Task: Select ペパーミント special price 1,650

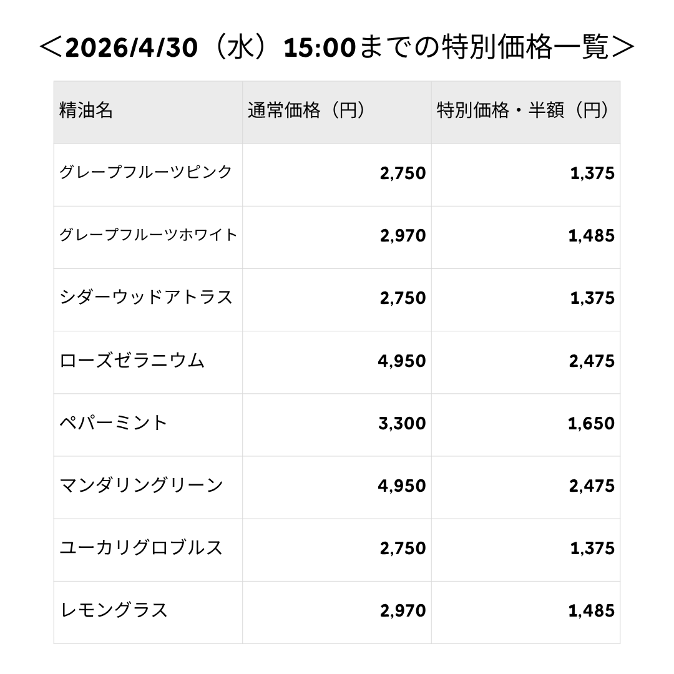Action: pyautogui.click(x=591, y=424)
